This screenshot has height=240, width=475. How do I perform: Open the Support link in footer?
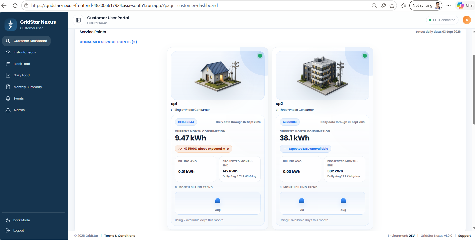click(x=464, y=236)
